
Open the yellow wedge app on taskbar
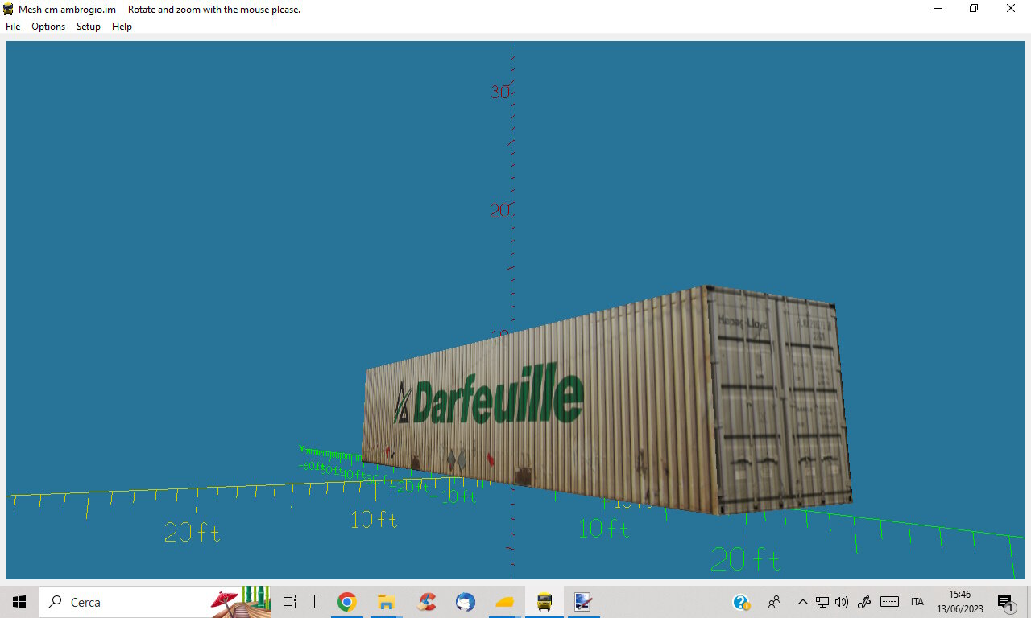click(505, 602)
